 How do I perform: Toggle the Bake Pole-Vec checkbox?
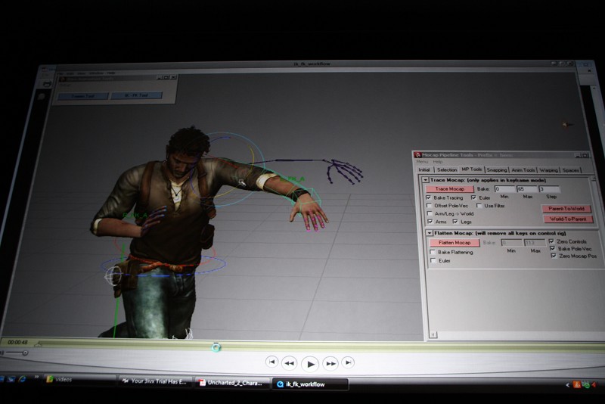(552, 248)
